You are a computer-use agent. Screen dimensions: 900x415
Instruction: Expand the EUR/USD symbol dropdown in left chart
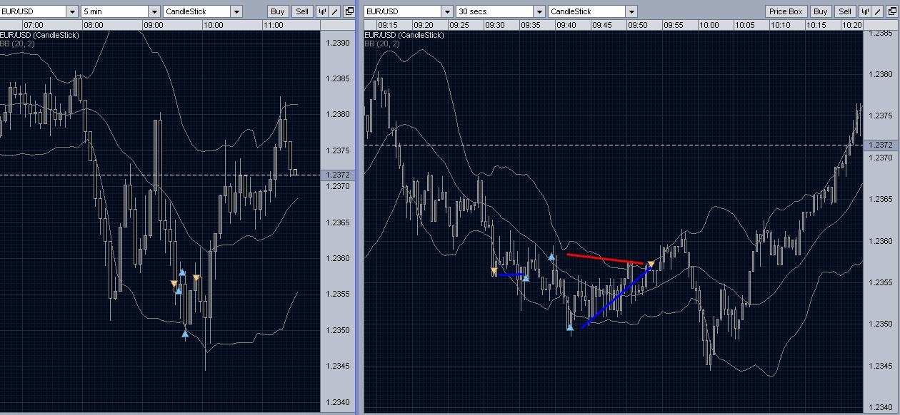72,11
